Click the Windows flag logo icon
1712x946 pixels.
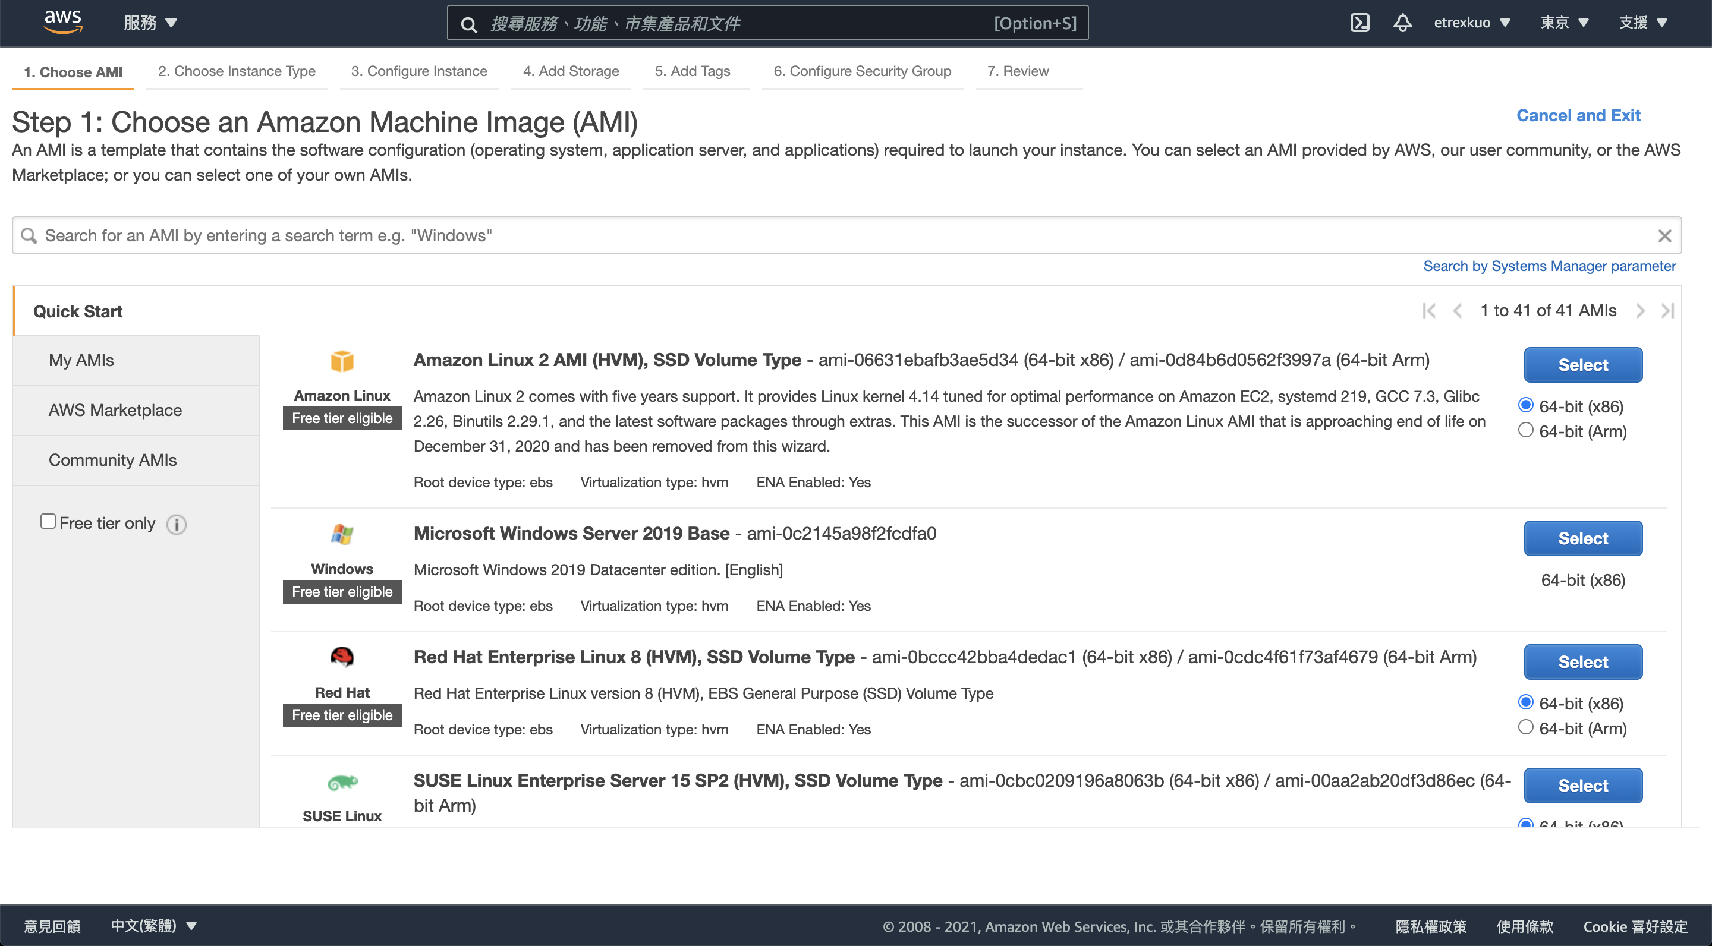pos(342,534)
